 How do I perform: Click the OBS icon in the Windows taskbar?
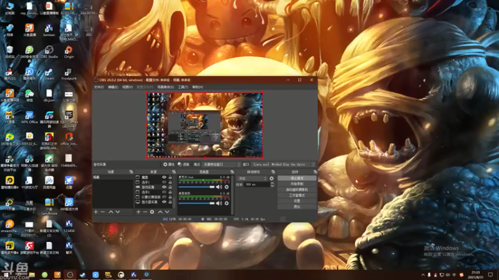pos(70,274)
